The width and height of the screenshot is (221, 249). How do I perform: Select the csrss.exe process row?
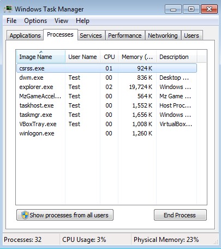pyautogui.click(x=106, y=68)
